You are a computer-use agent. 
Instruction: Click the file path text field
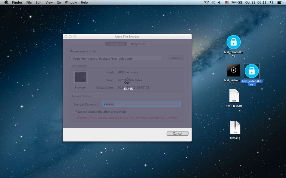pyautogui.click(x=117, y=58)
